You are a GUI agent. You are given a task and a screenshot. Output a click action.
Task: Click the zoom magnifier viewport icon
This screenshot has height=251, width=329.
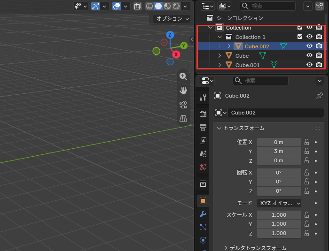click(183, 76)
